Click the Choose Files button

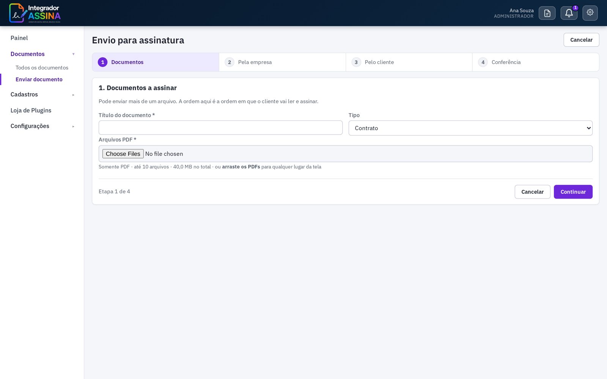click(123, 154)
